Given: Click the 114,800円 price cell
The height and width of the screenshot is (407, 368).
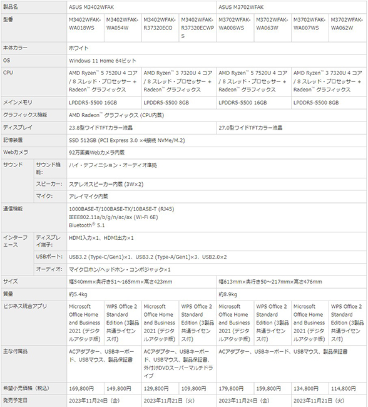Looking at the screenshot, I should tap(347, 389).
